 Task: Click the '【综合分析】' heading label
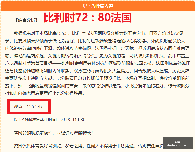[x=27, y=20]
